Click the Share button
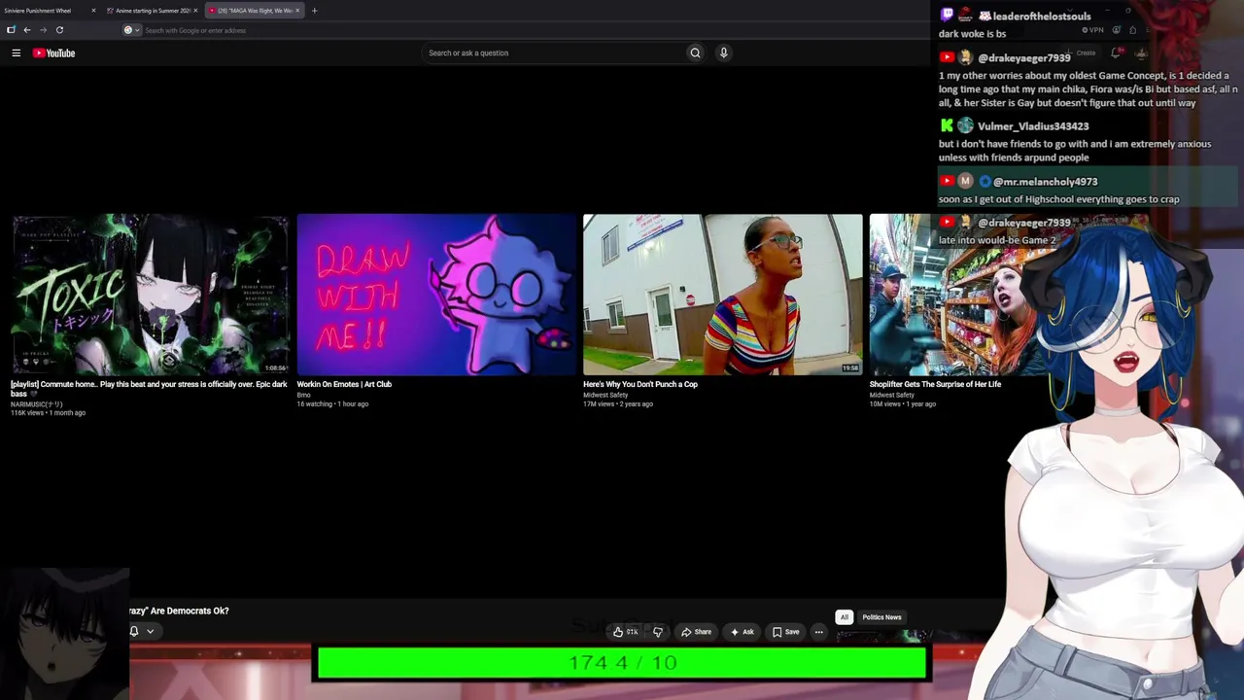Image resolution: width=1244 pixels, height=700 pixels. coord(696,632)
